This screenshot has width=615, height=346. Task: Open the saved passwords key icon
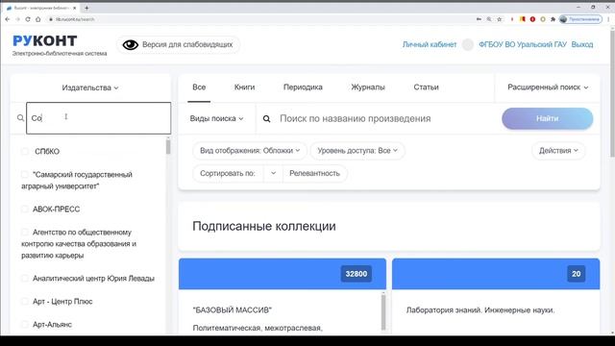pyautogui.click(x=479, y=19)
